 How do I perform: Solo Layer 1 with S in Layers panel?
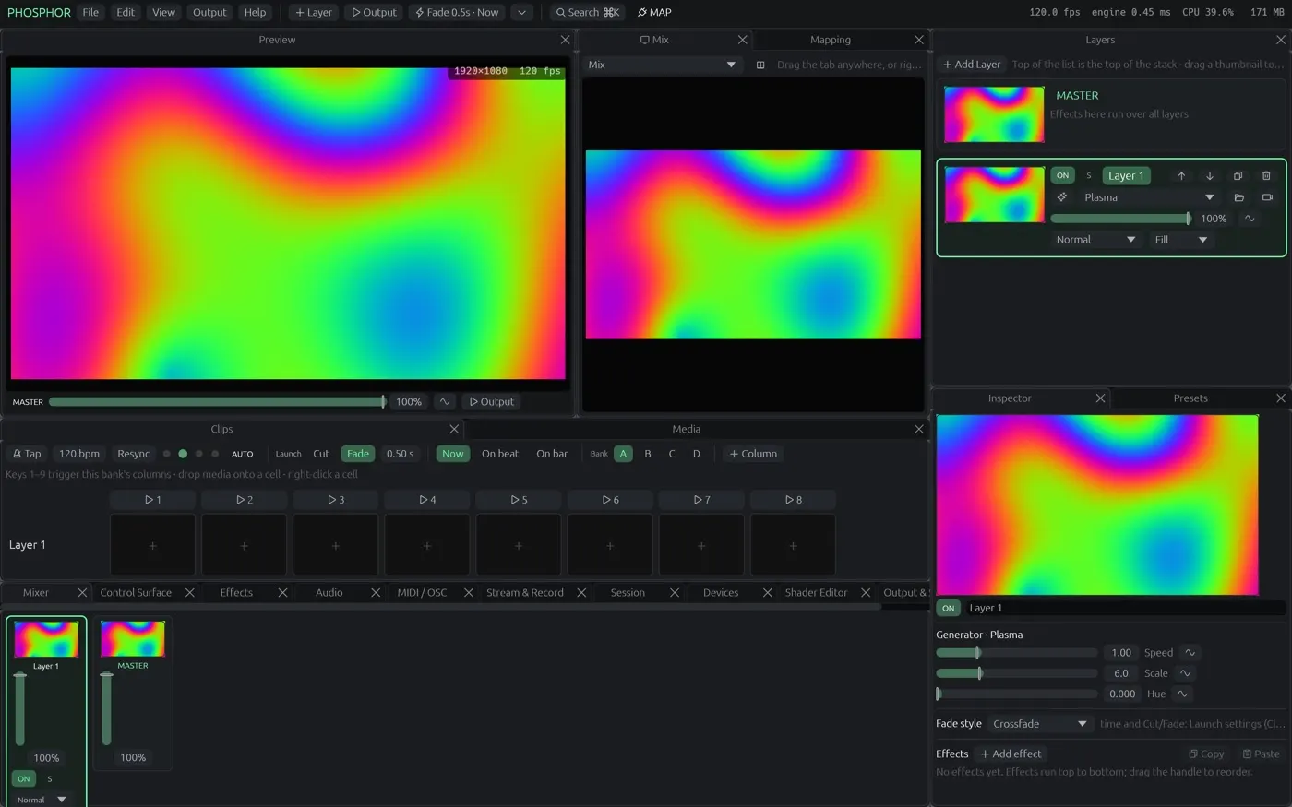coord(1089,175)
